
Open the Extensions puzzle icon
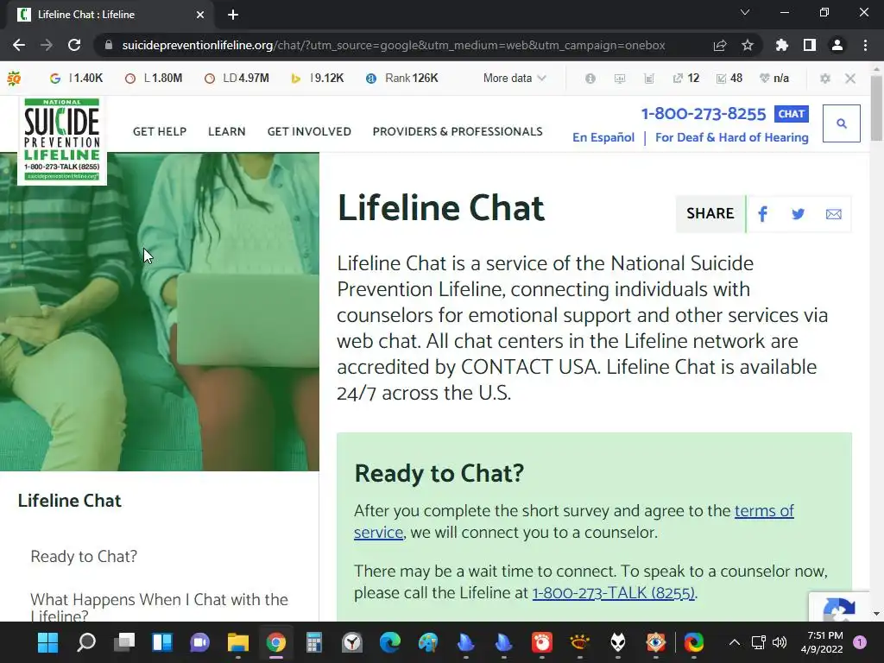point(781,45)
